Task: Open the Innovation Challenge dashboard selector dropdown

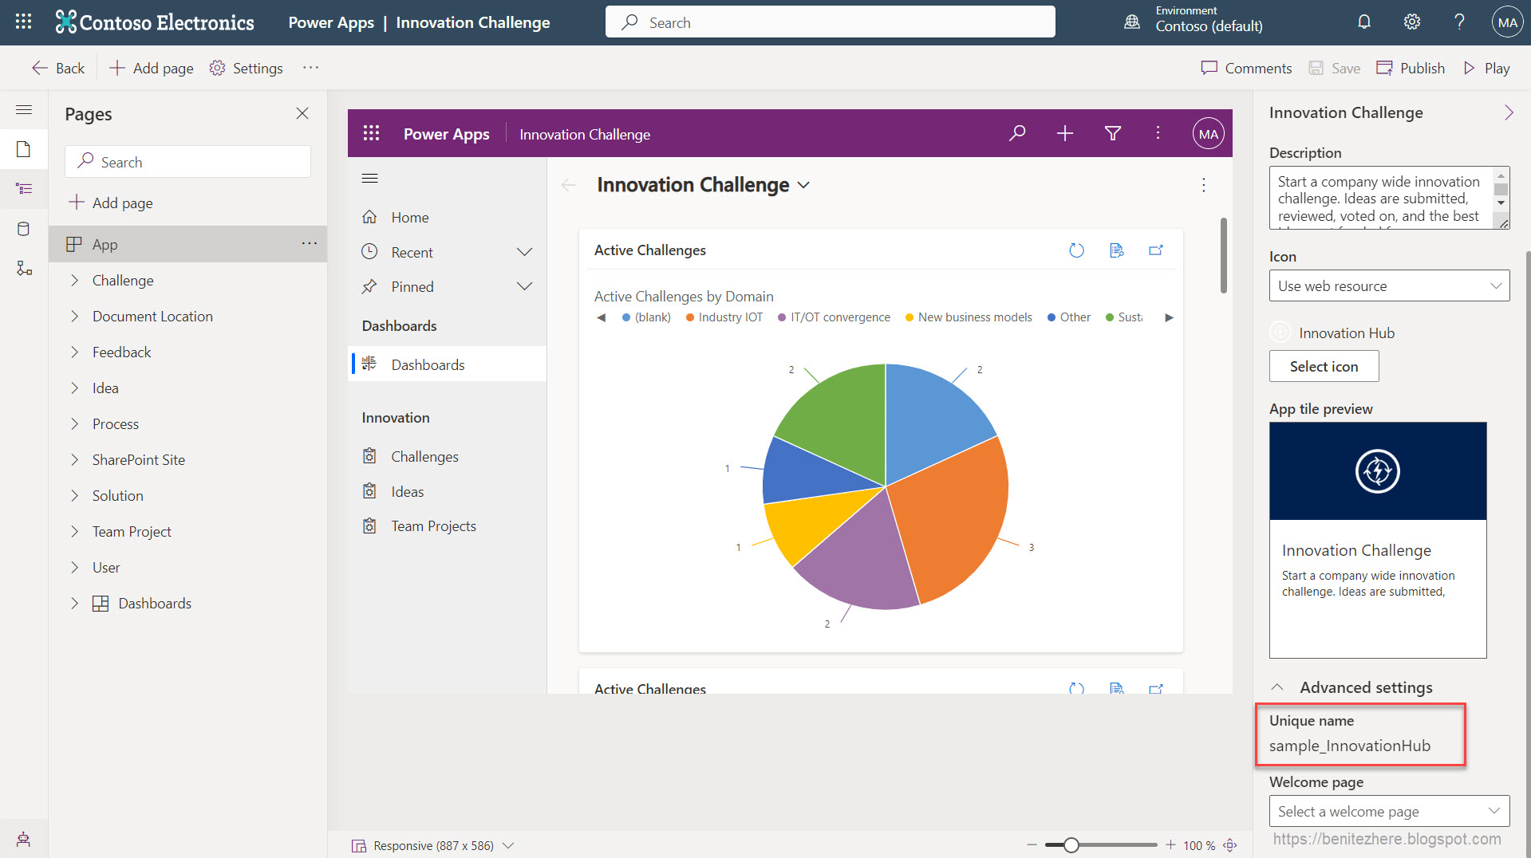Action: click(803, 185)
